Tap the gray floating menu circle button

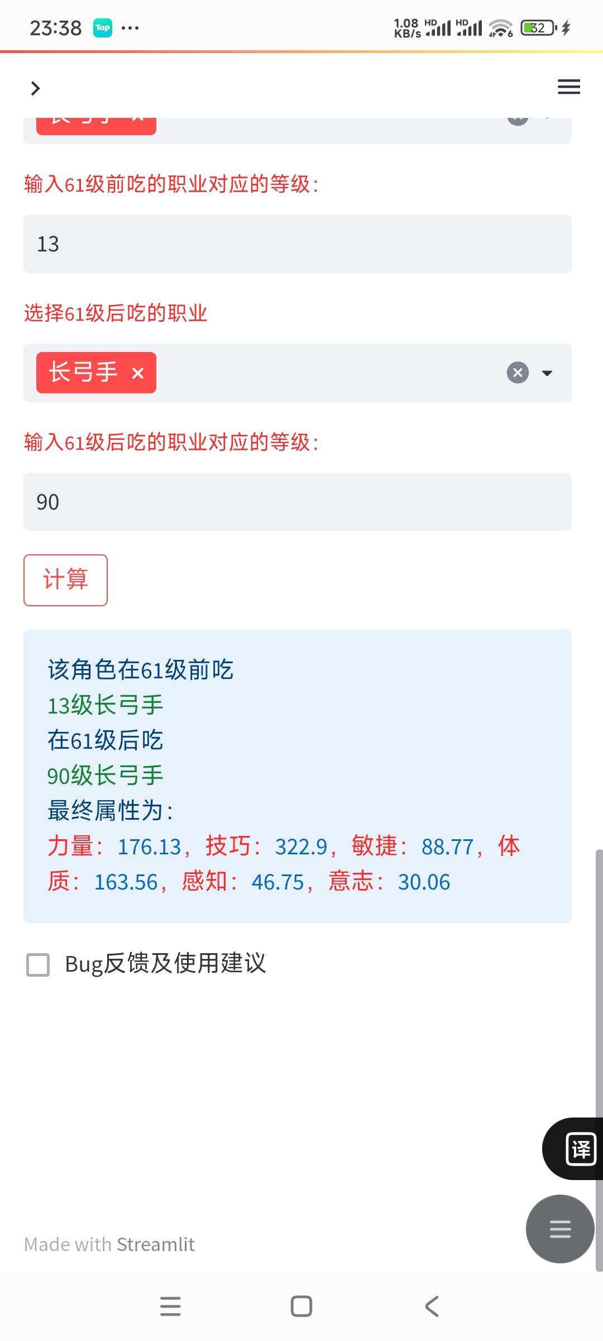pyautogui.click(x=559, y=1229)
